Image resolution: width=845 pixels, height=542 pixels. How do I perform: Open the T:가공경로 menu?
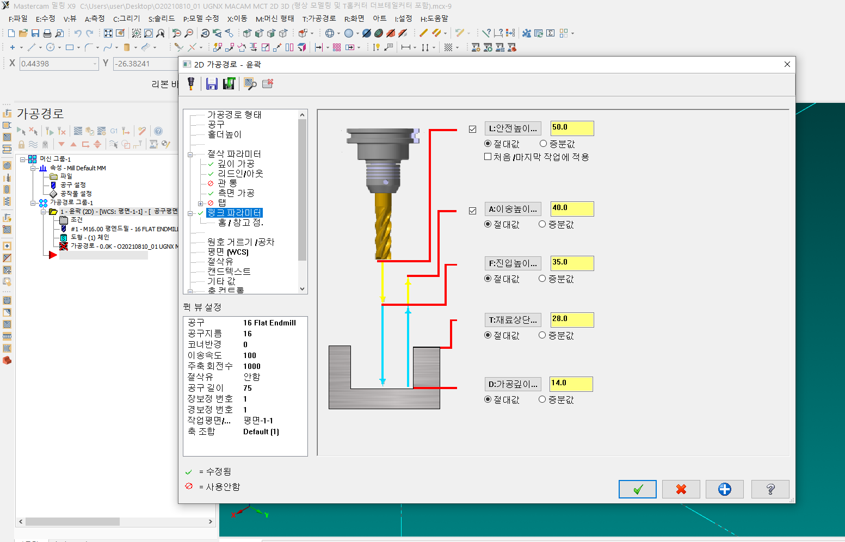(319, 19)
